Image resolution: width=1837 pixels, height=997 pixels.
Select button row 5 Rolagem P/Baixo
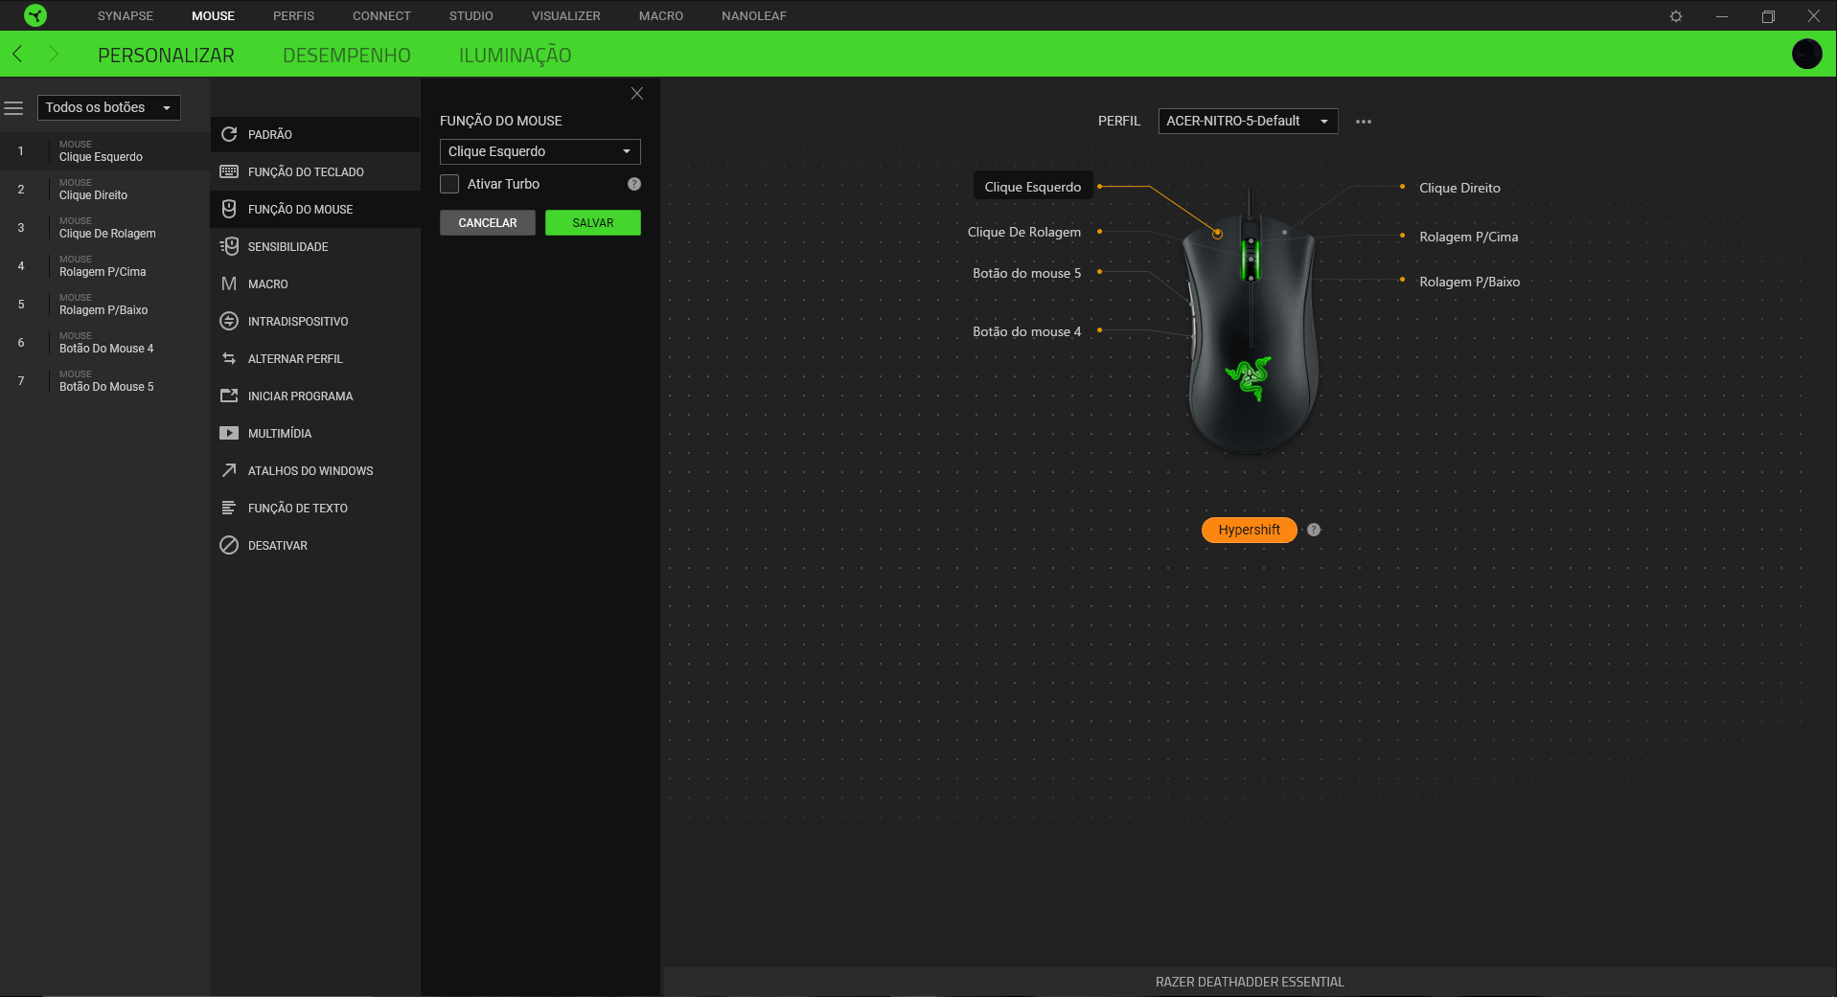(105, 305)
